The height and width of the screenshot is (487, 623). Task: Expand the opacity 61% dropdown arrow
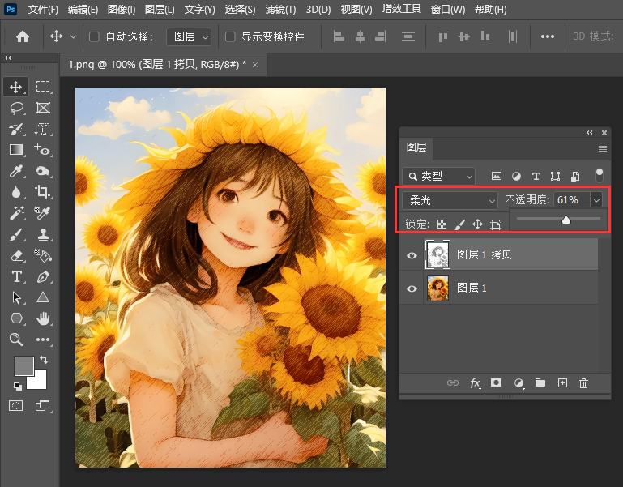click(x=597, y=200)
